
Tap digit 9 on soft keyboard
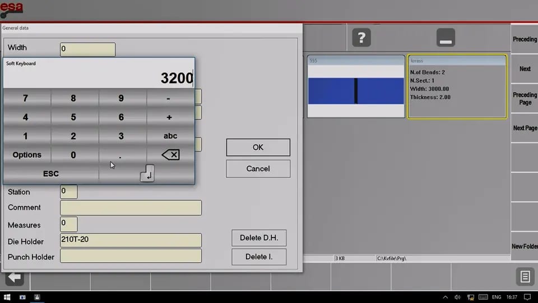(x=121, y=98)
